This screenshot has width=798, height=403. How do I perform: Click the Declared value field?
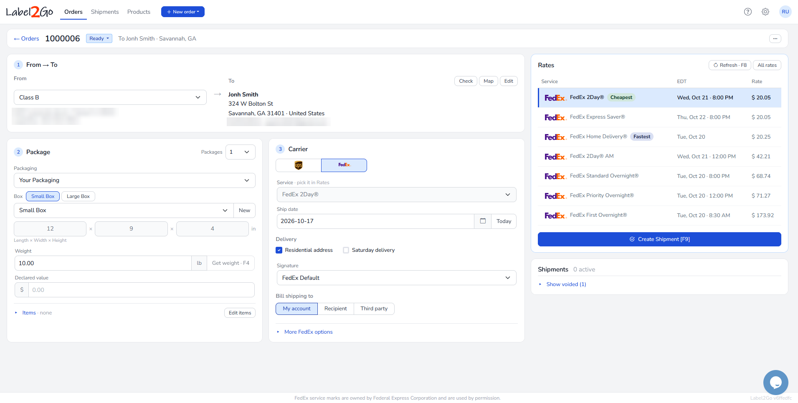(x=141, y=290)
